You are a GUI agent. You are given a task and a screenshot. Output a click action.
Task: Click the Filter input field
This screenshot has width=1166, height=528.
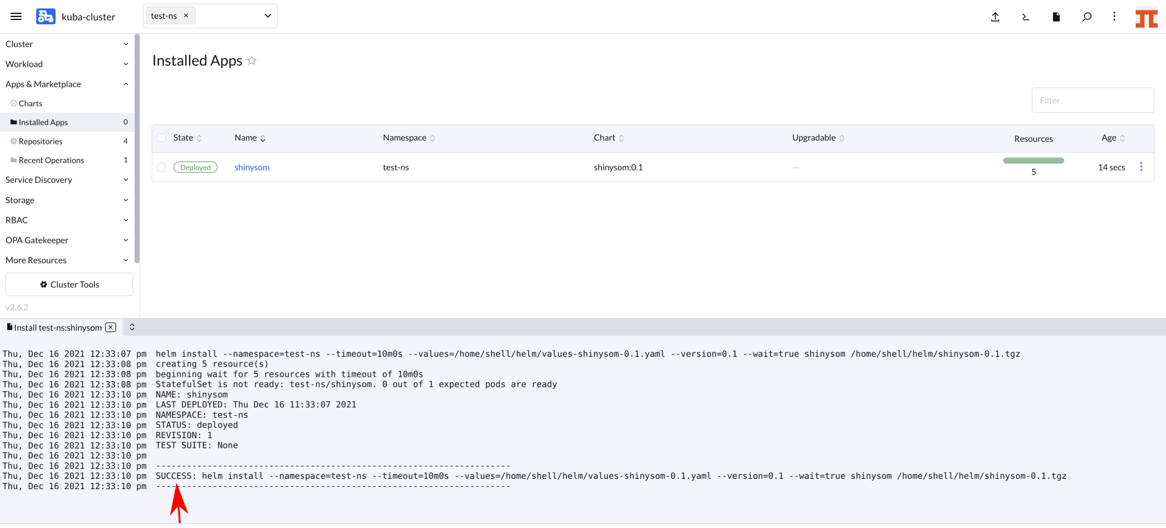[1092, 100]
